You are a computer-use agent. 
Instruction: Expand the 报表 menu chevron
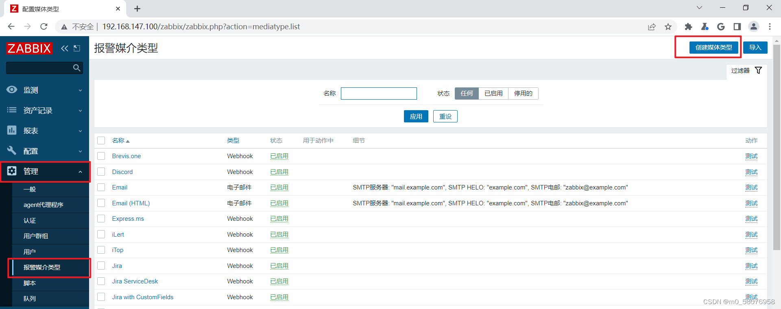(80, 131)
